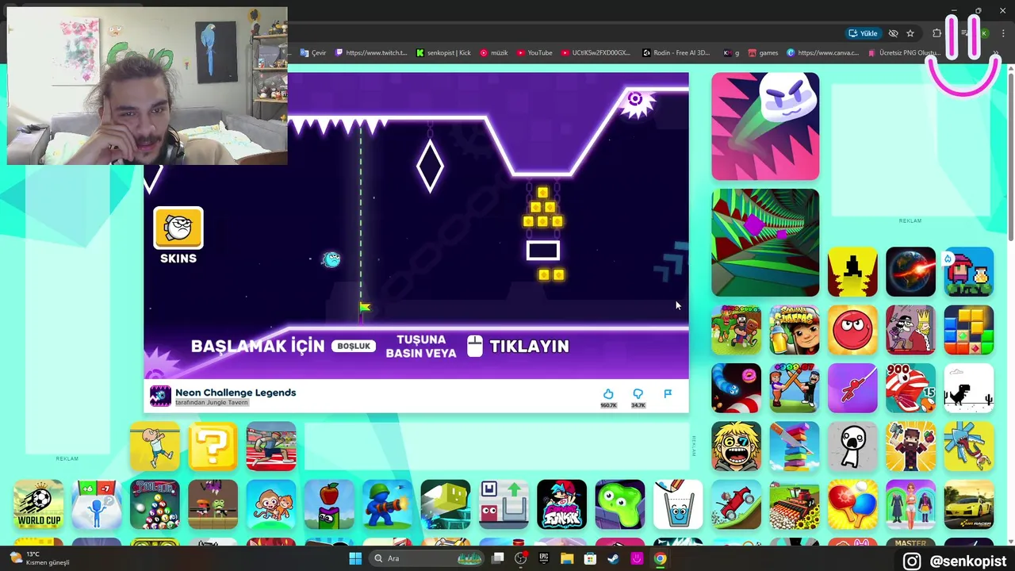Open the sprinter on track game icon
The width and height of the screenshot is (1015, 571).
(x=271, y=446)
